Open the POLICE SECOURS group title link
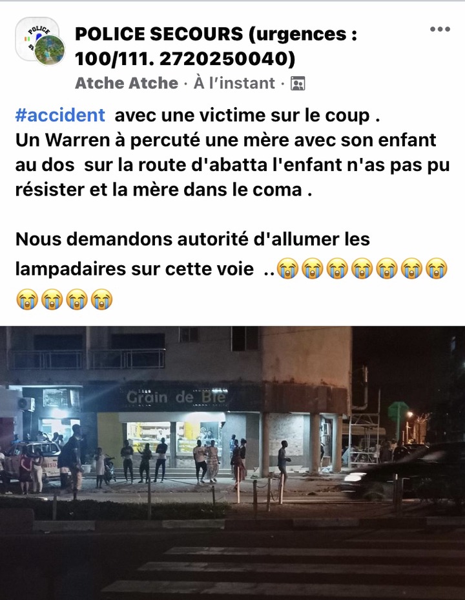The image size is (465, 600). click(x=216, y=46)
